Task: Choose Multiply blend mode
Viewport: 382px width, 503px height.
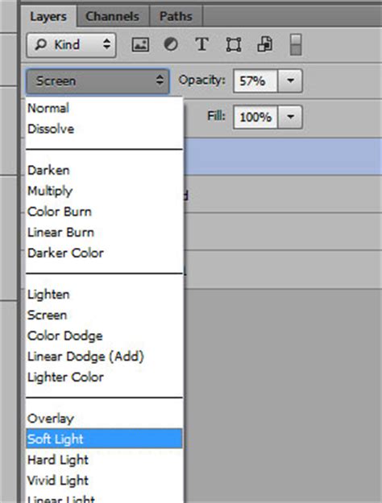Action: tap(105, 191)
